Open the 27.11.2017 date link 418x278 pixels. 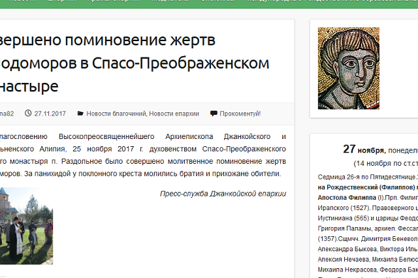tap(50, 114)
